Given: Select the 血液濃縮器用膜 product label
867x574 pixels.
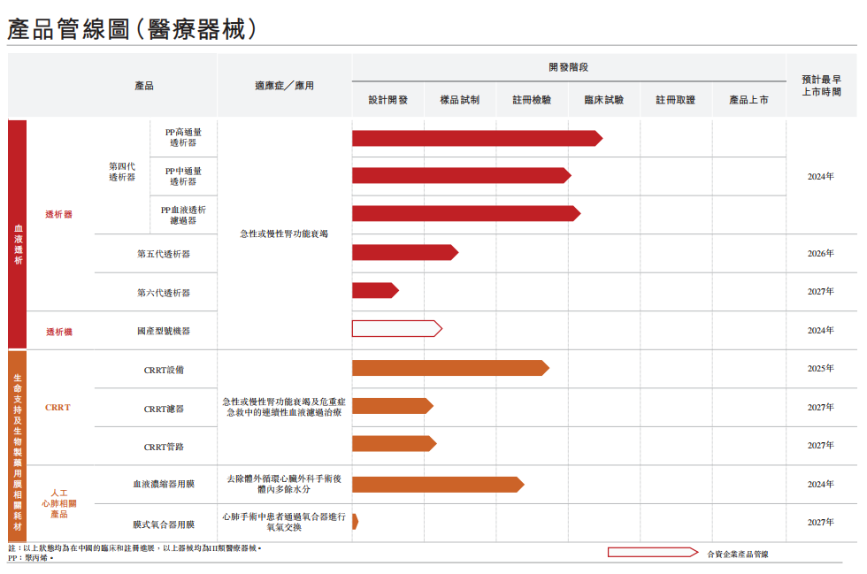Looking at the screenshot, I should click(x=164, y=484).
